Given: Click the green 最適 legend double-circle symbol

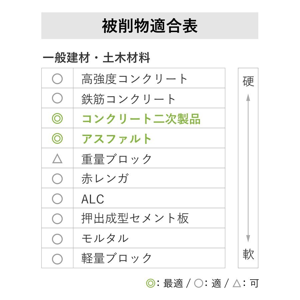Looking at the screenshot, I should point(150,284).
